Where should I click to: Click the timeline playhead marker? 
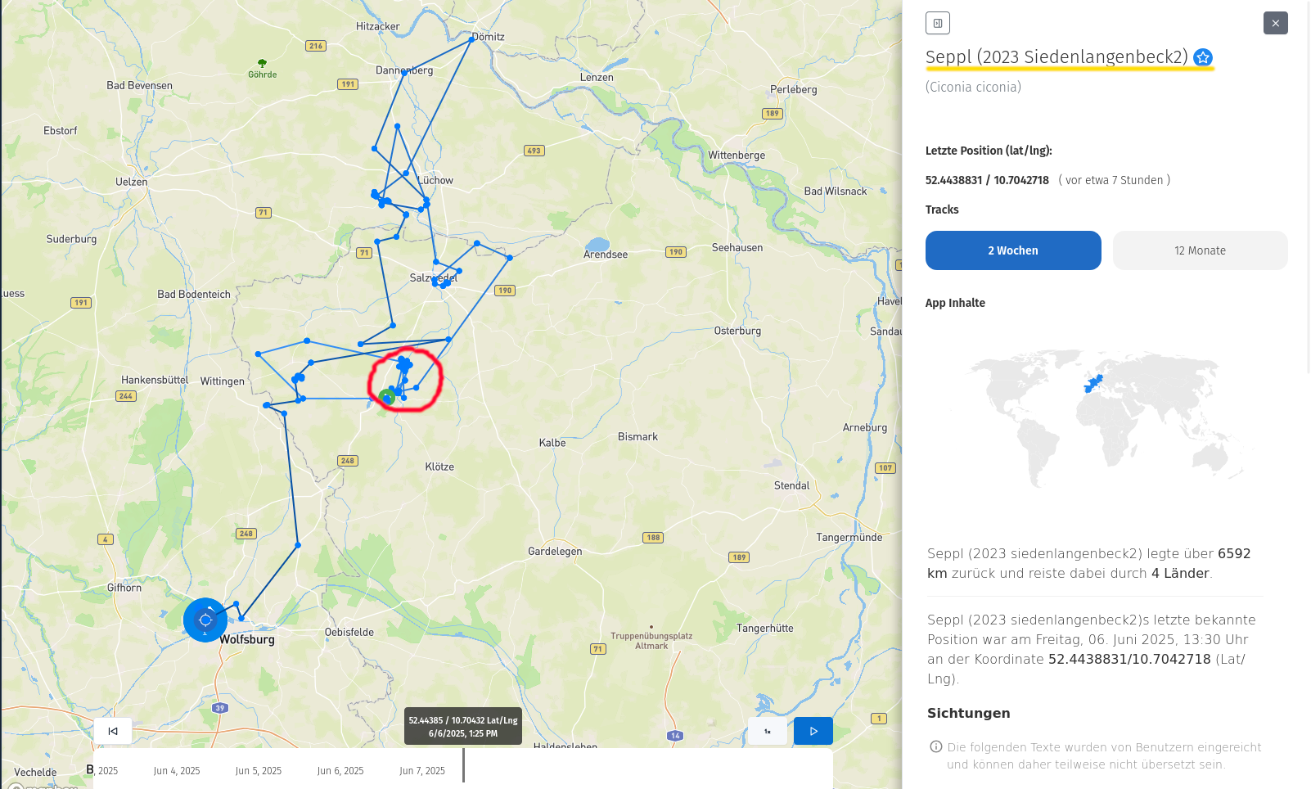[463, 765]
